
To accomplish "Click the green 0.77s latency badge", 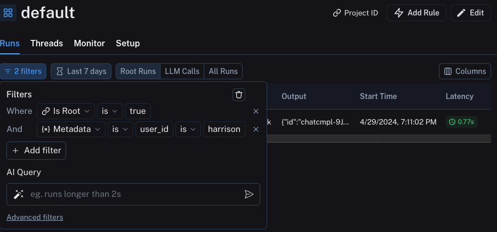I will tap(461, 122).
